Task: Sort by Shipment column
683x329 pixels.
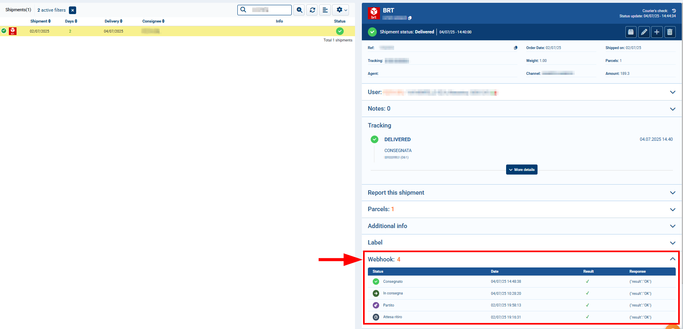Action: 40,21
